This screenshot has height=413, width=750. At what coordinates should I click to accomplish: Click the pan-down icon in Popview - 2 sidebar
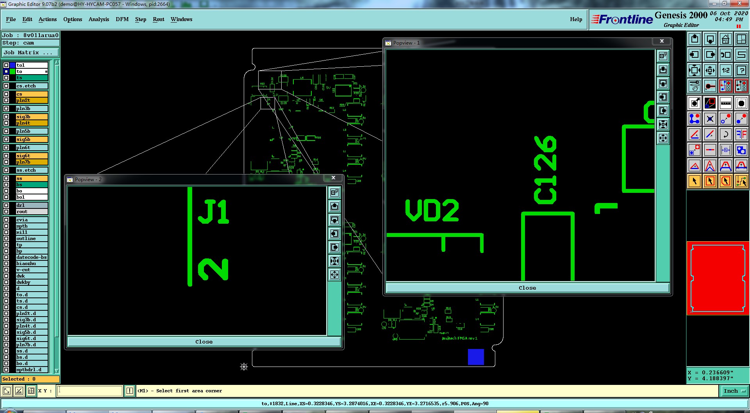tap(334, 220)
